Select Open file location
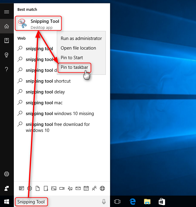196x207 pixels. coord(81,48)
